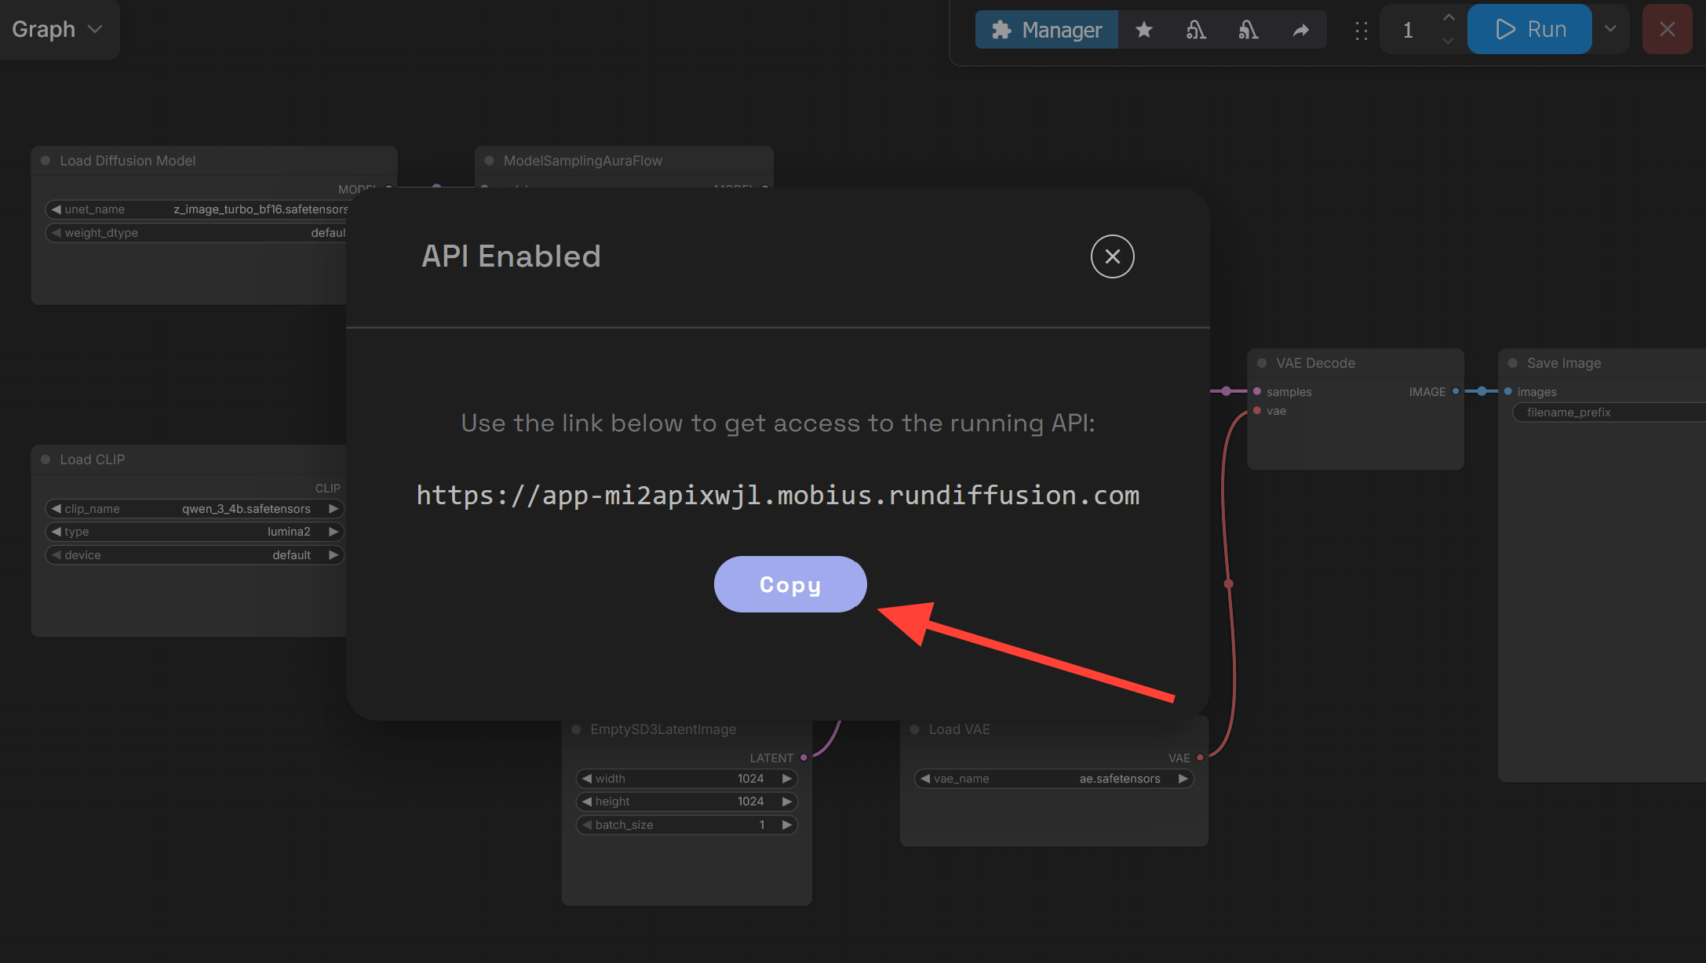The width and height of the screenshot is (1706, 963).
Task: Select previous weight_dtype value
Action: click(56, 233)
